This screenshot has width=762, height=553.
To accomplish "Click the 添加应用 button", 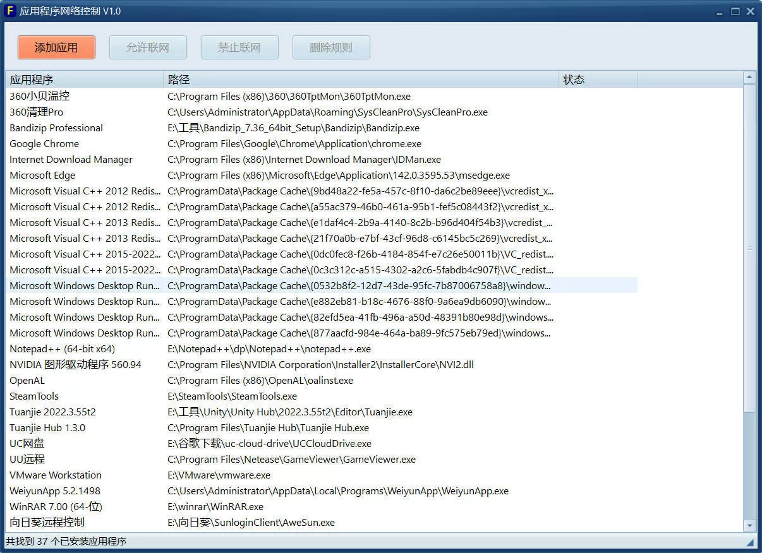I will click(56, 47).
